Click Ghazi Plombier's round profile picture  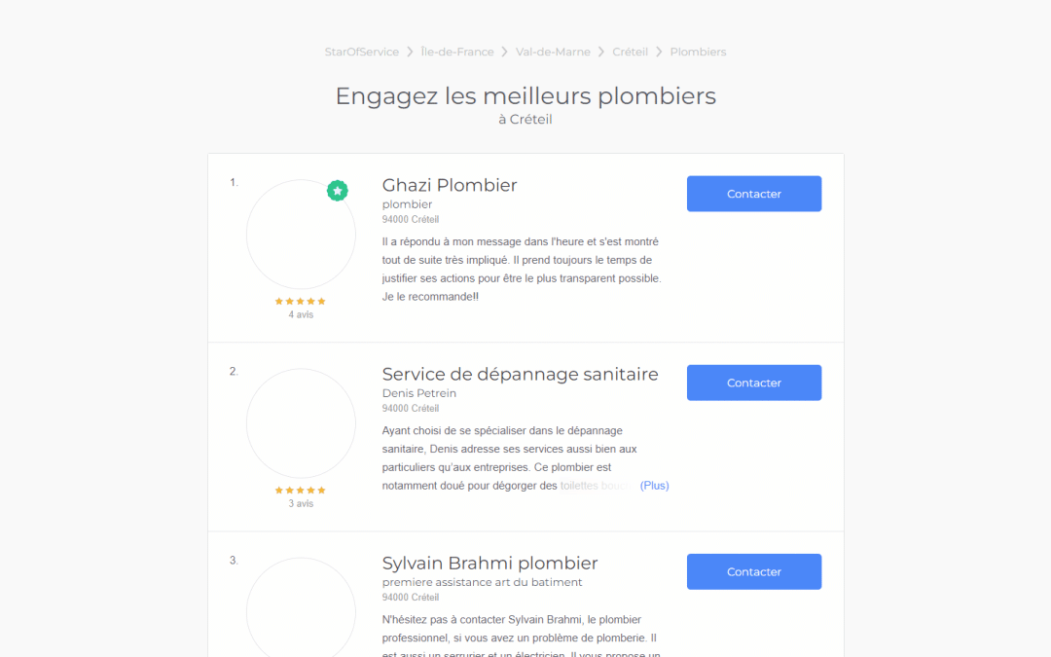click(x=301, y=235)
